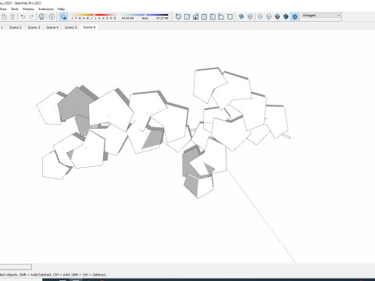Image resolution: width=375 pixels, height=281 pixels.
Task: Open the Extensions menu
Action: [x=46, y=9]
